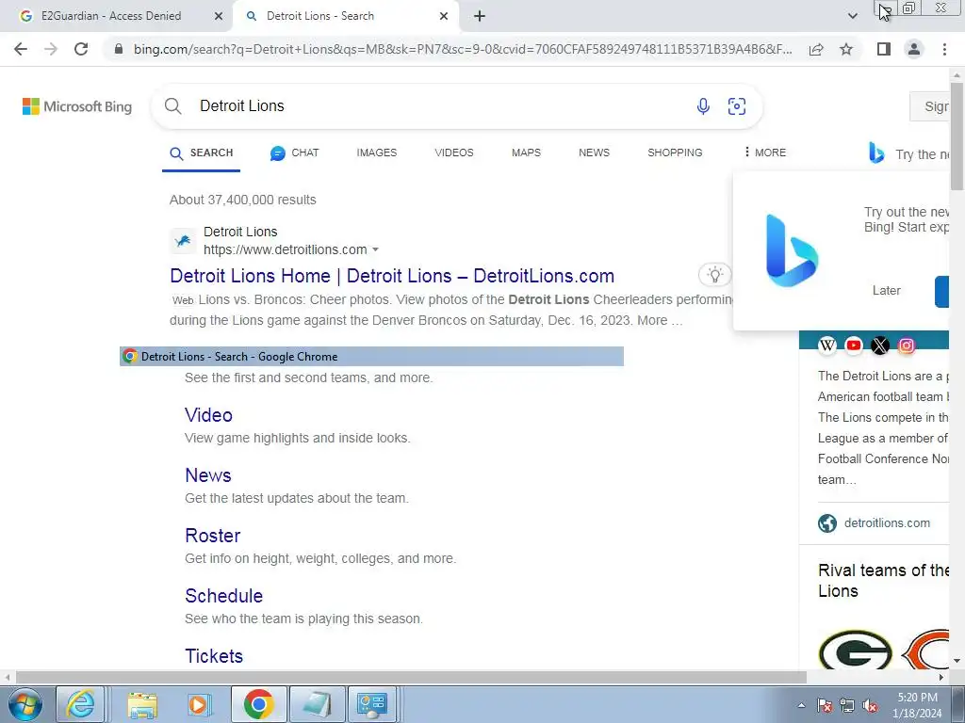Expand the MORE menu
The image size is (965, 723).
coord(765,153)
